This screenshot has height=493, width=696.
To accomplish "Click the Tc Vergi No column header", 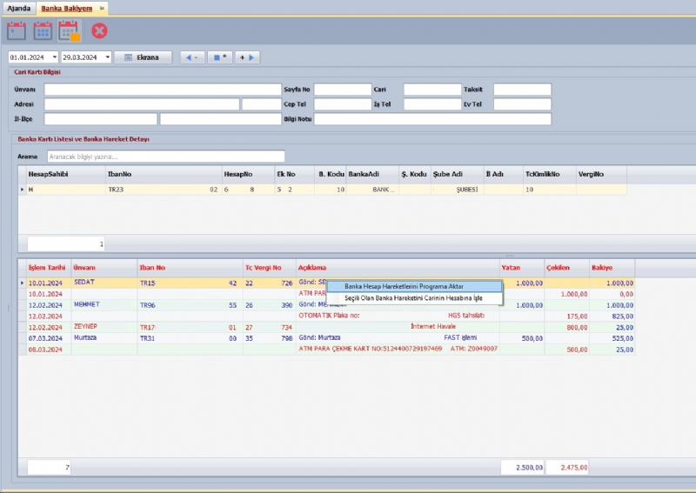I will click(270, 268).
